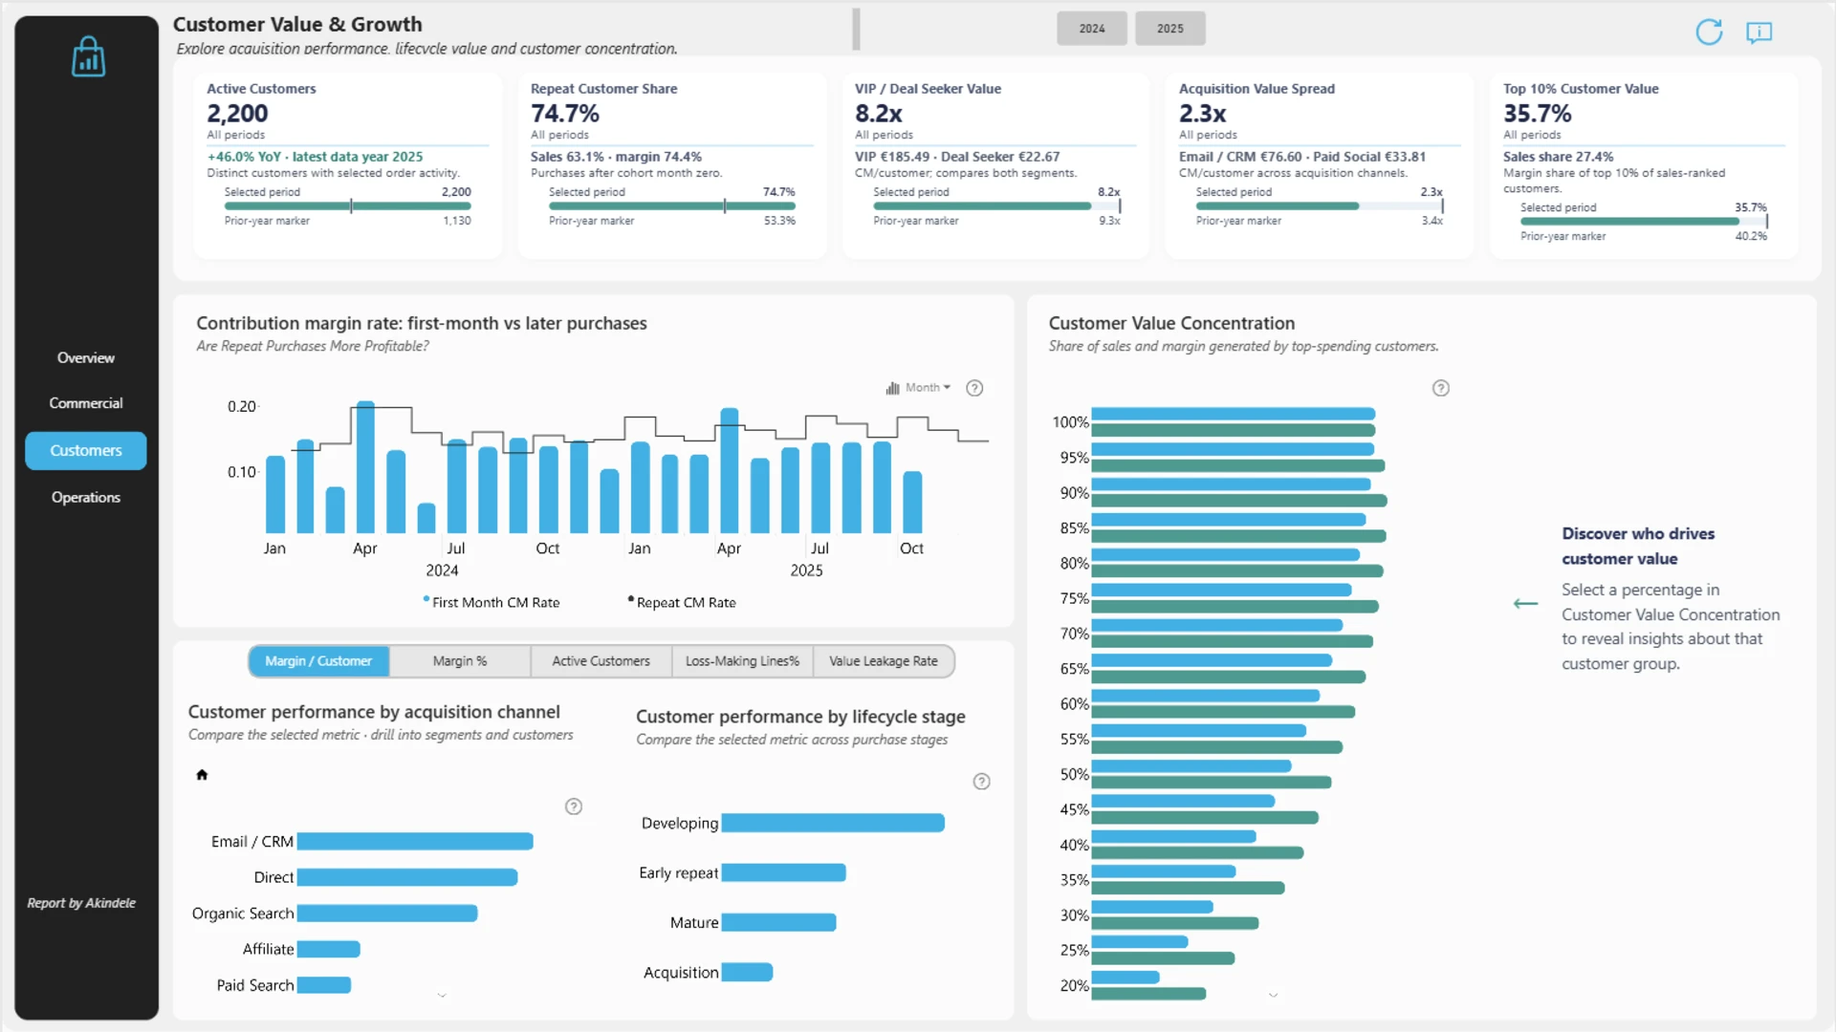Switch to Loss-Making Lines% tab
1836x1032 pixels.
[x=742, y=661]
